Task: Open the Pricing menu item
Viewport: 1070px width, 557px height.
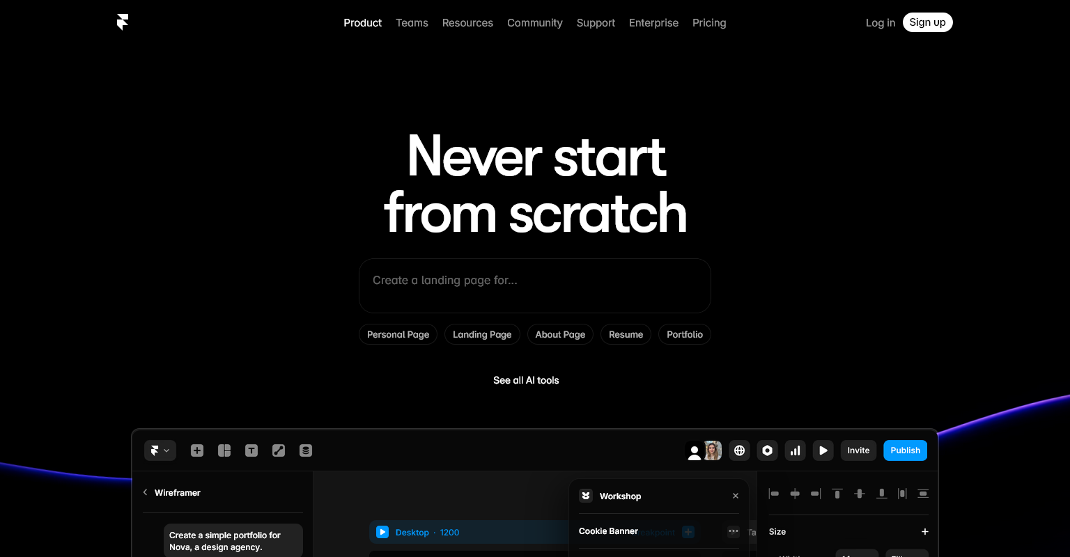Action: [x=709, y=22]
